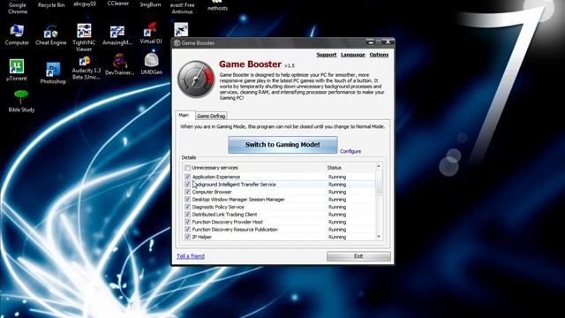Select the Main tab

(x=185, y=115)
